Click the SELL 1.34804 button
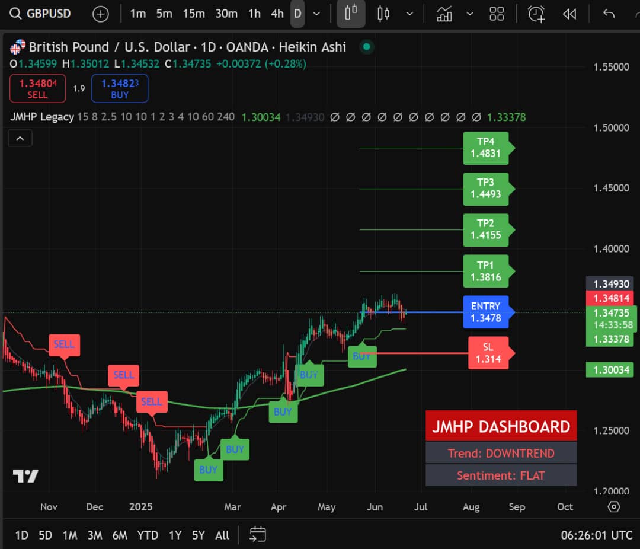The height and width of the screenshot is (549, 640). pyautogui.click(x=37, y=88)
